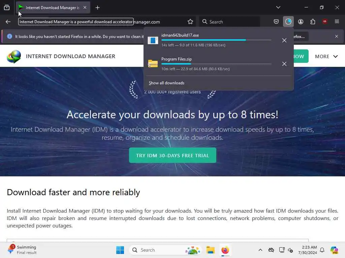Open the clock showing 2:23 AM

click(307, 250)
